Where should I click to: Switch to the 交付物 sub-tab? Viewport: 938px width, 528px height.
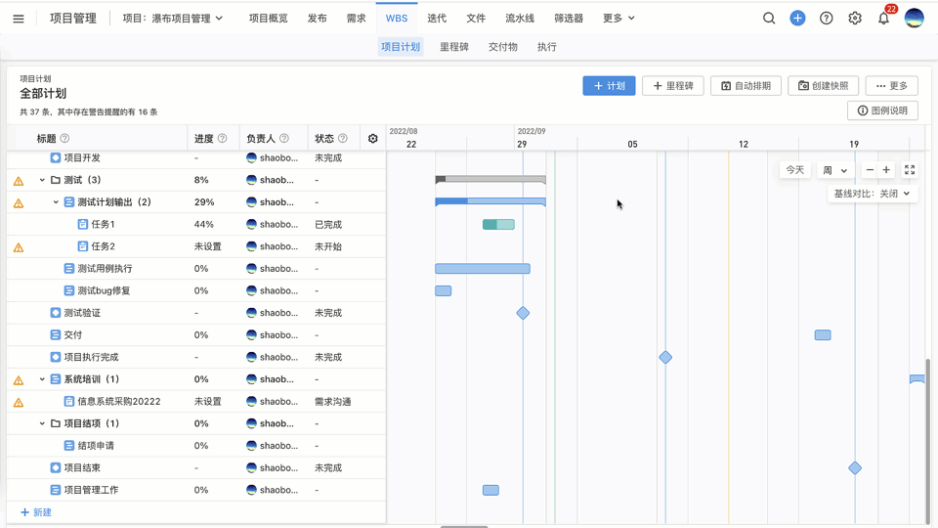click(502, 47)
